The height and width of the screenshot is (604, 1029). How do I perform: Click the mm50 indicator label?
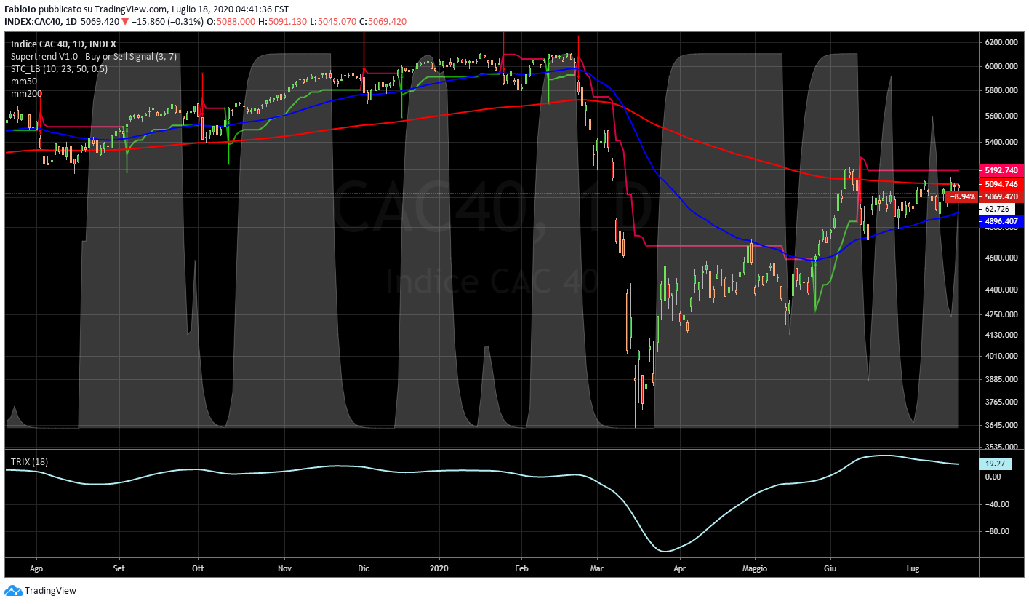pos(24,82)
